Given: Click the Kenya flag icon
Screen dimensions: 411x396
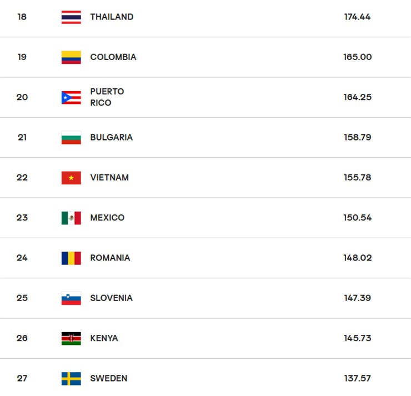Looking at the screenshot, I should pos(71,338).
